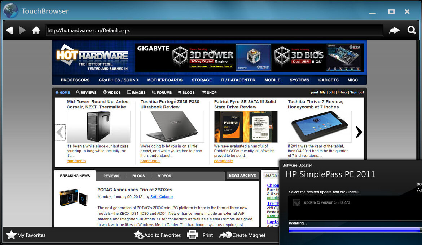Image resolution: width=422 pixels, height=245 pixels.
Task: Click the TouchBrowser globe logo
Action: [10, 10]
